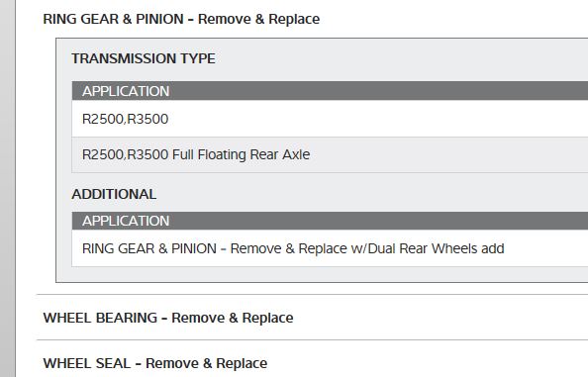Click the 'Dual Rear Wheels add' text

point(437,248)
